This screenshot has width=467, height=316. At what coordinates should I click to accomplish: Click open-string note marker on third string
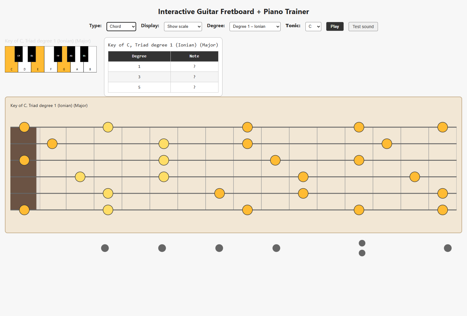point(24,160)
